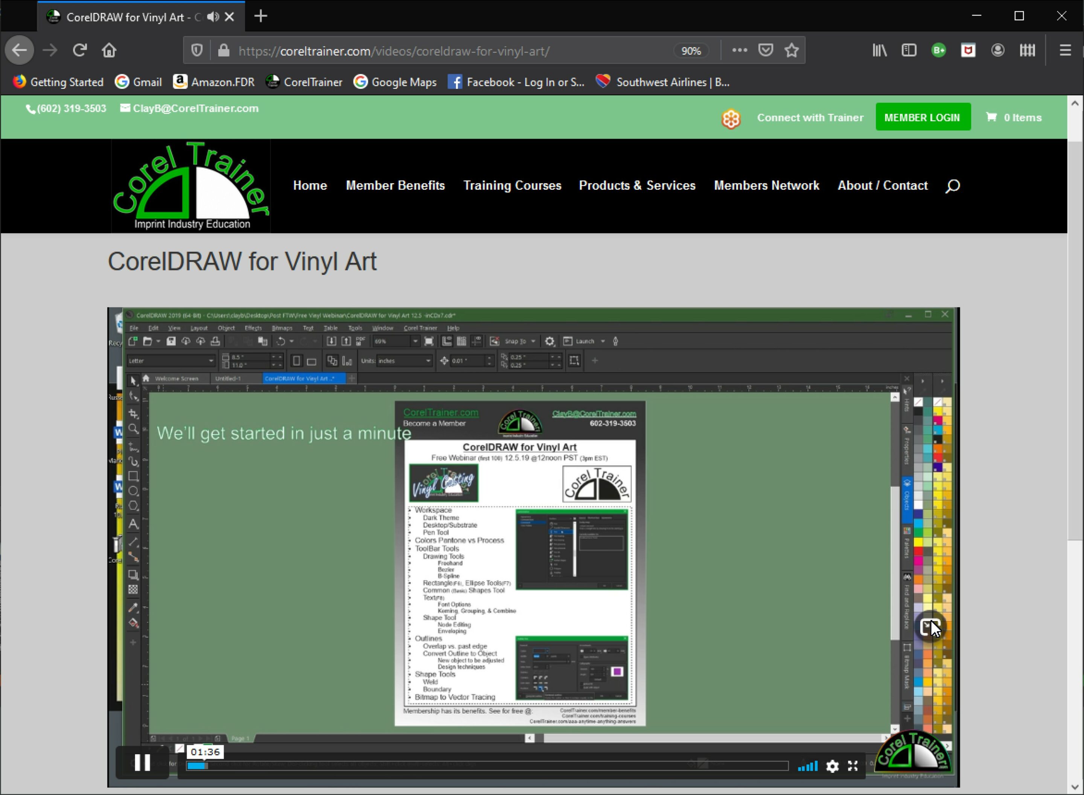Click the Print icon in the video toolbar
This screenshot has width=1084, height=795.
pyautogui.click(x=215, y=341)
